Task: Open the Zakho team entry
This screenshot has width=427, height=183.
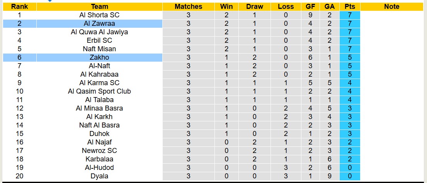Action: point(99,57)
